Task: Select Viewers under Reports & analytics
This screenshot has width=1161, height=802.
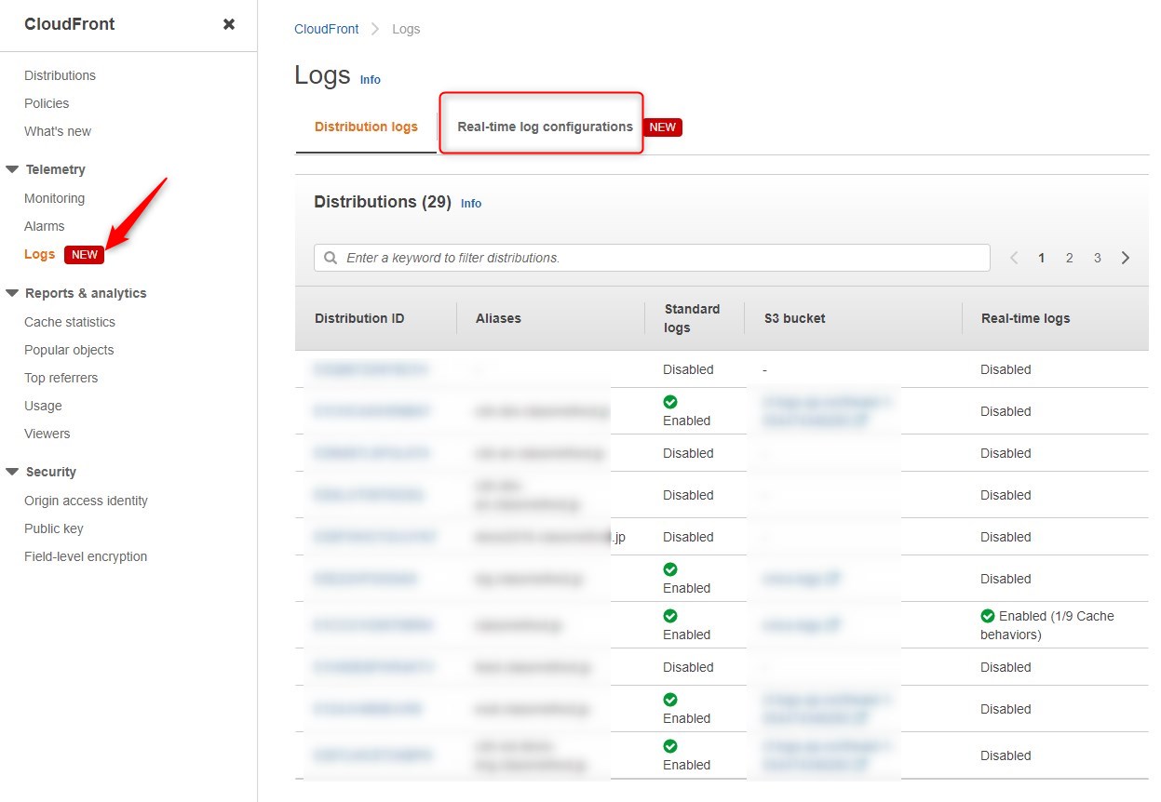Action: 47,434
